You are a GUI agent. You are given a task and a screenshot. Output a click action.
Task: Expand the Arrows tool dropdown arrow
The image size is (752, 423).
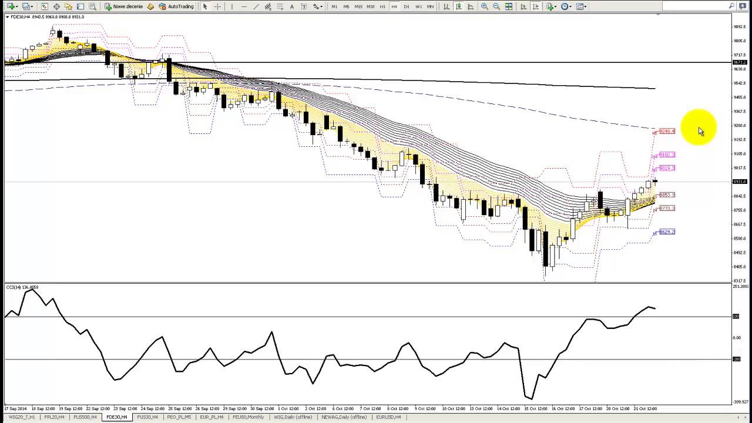click(x=322, y=6)
